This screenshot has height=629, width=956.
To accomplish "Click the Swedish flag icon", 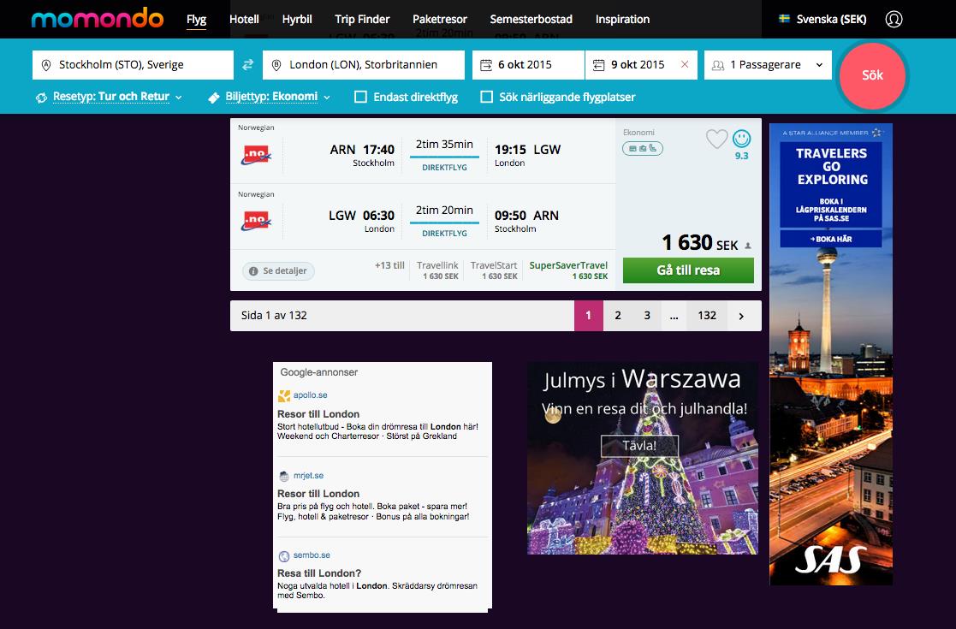I will [x=785, y=19].
